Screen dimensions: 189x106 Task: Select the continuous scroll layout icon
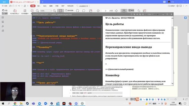[x=124, y=11]
